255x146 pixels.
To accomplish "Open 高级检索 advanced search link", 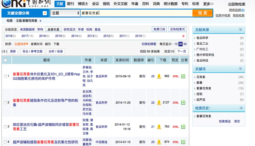I will (238, 15).
